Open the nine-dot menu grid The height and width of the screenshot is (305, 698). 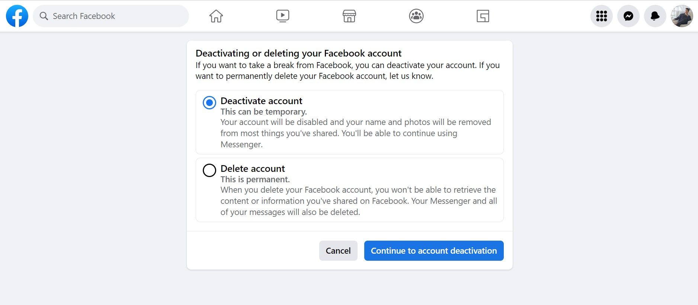[x=601, y=16]
